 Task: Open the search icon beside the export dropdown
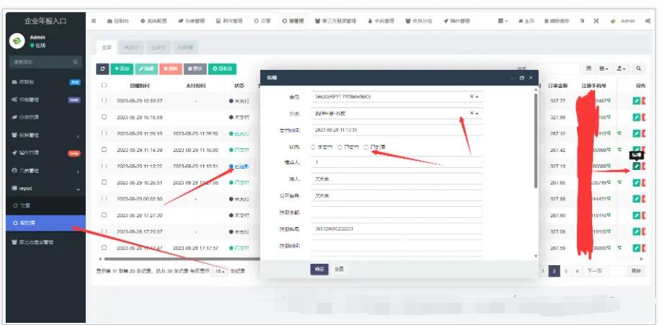tap(639, 68)
